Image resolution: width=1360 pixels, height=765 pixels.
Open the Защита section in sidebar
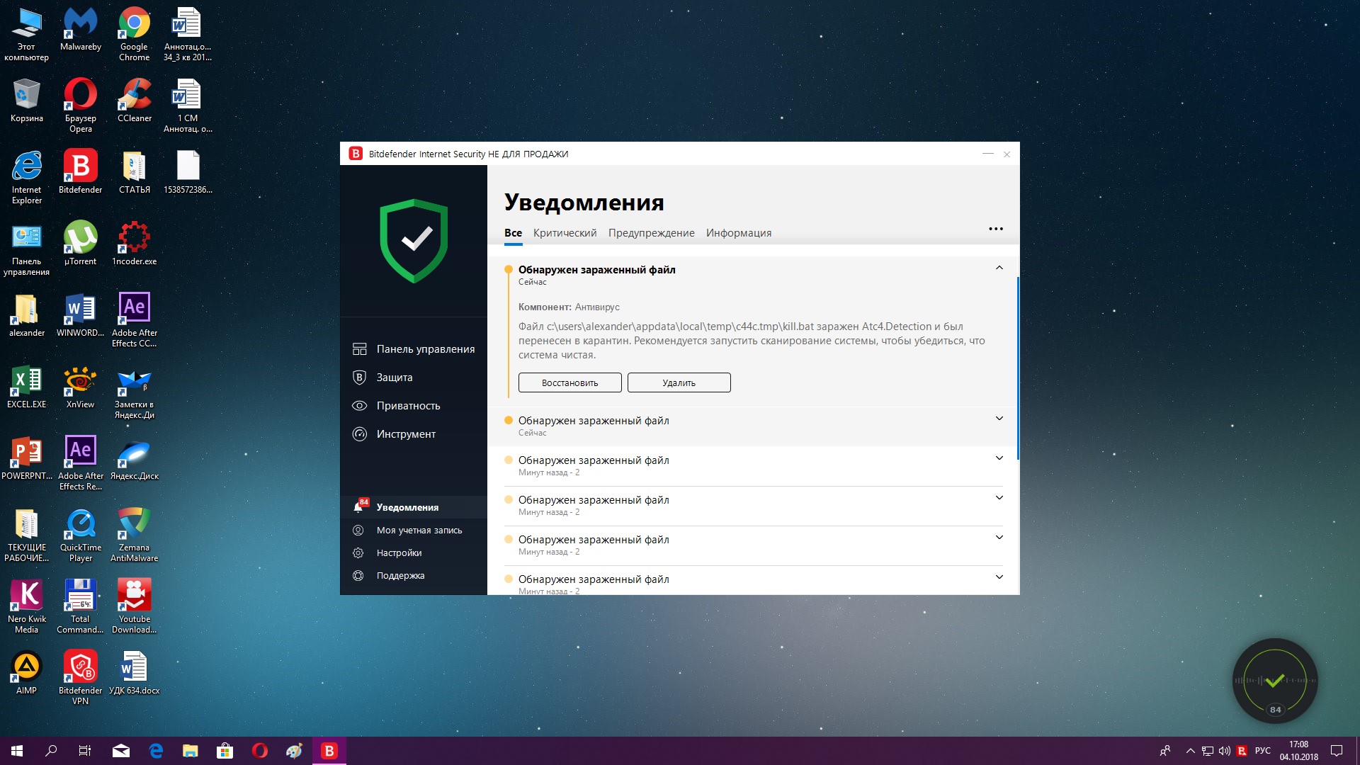coord(394,378)
